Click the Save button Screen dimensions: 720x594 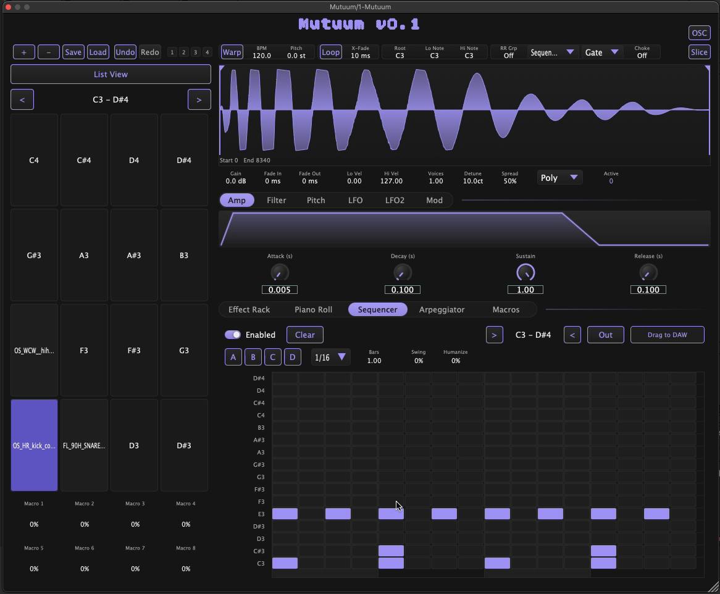click(x=73, y=52)
